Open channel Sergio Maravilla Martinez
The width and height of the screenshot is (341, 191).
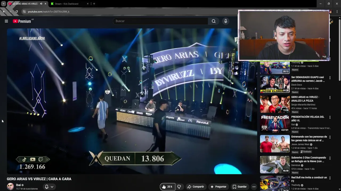coord(303,105)
